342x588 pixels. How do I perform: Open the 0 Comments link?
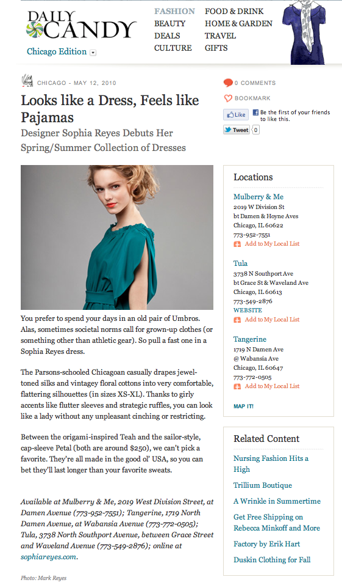tap(255, 83)
